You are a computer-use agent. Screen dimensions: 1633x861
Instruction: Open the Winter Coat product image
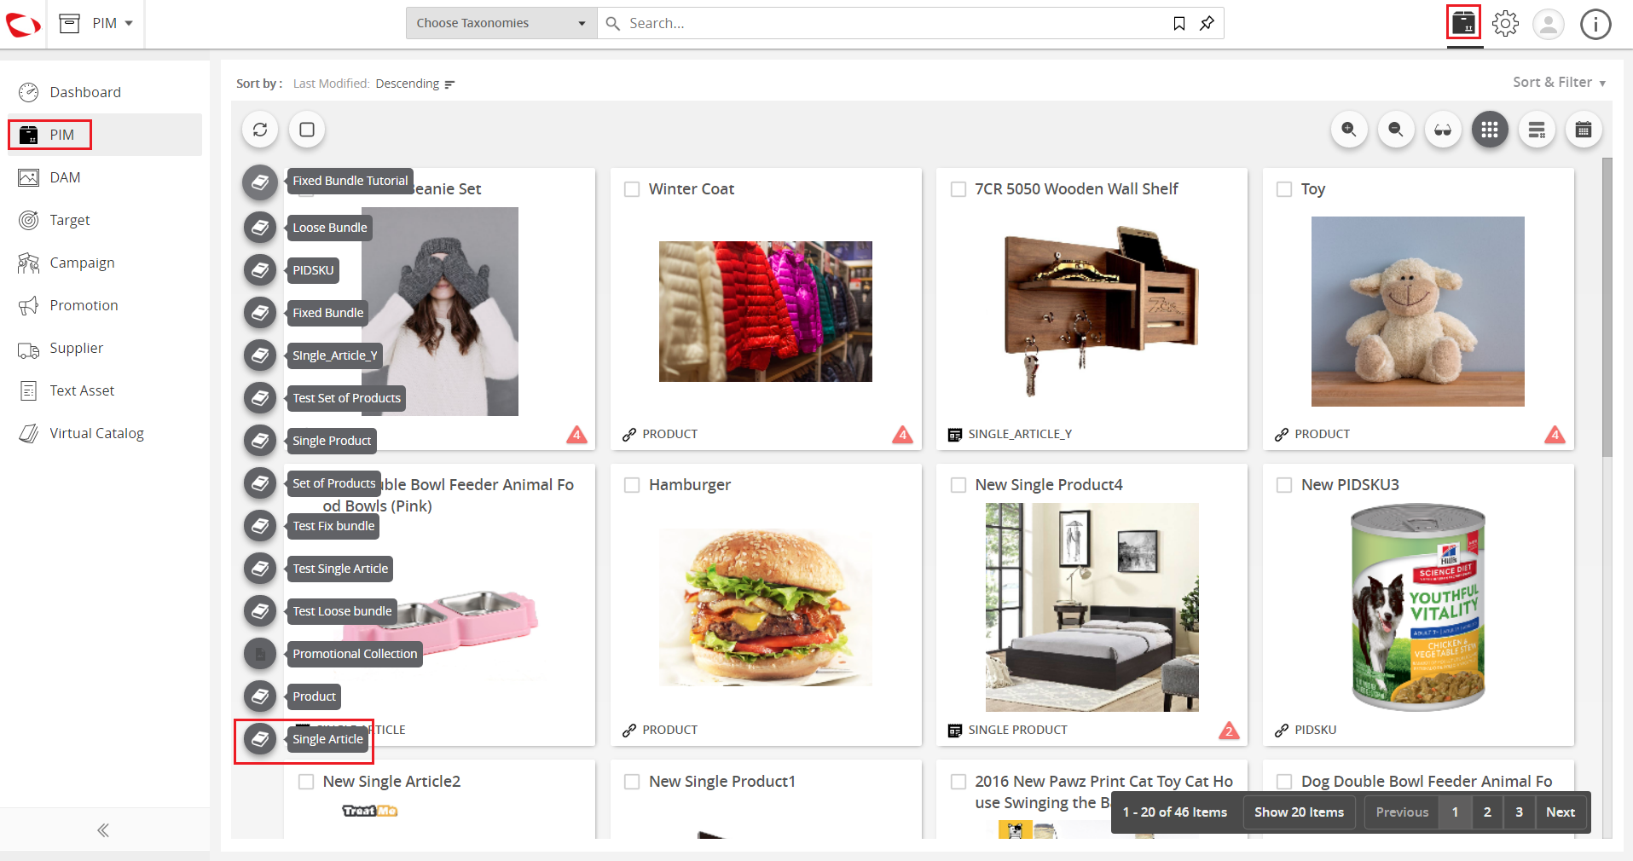[766, 311]
